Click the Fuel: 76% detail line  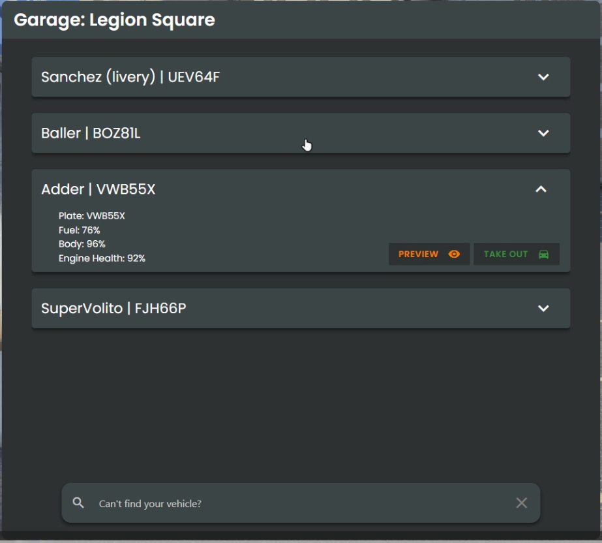[x=79, y=230]
